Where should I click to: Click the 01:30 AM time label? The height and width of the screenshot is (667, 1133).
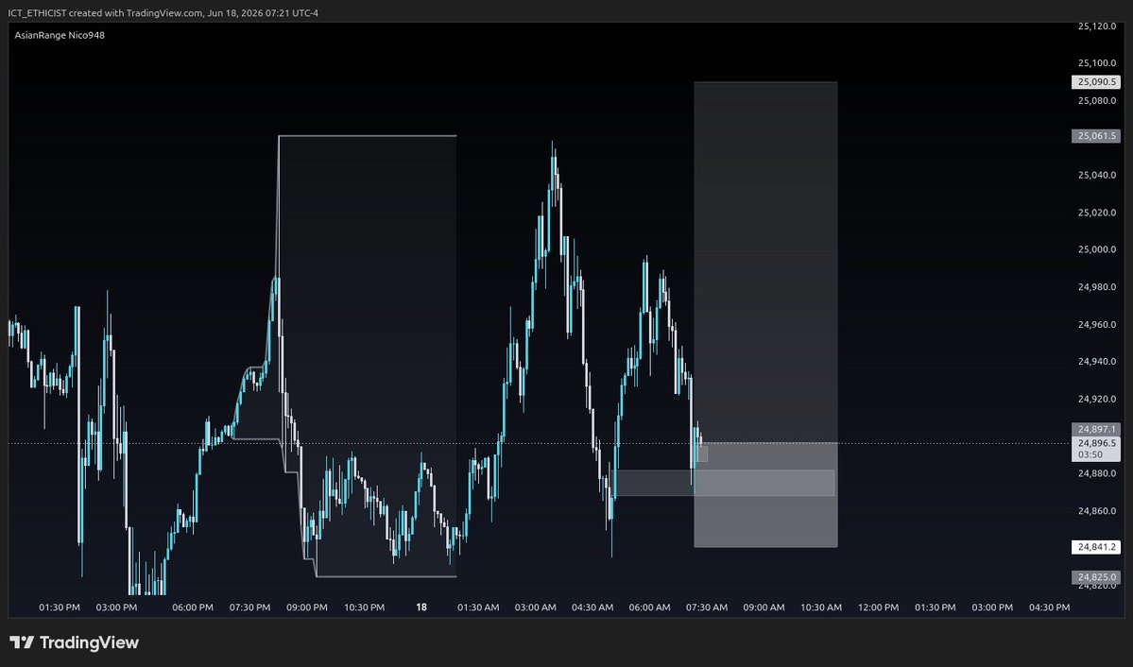(478, 607)
